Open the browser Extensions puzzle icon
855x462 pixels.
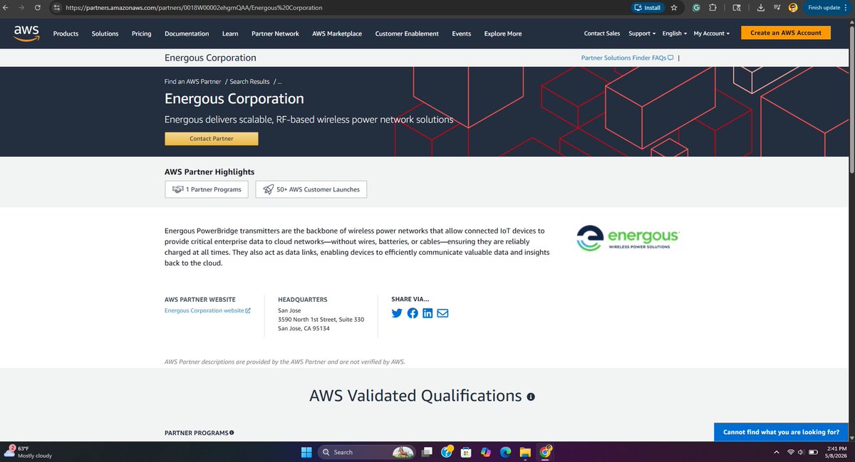point(713,7)
